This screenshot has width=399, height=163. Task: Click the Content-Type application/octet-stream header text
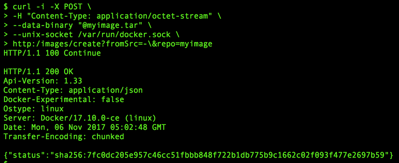(x=120, y=16)
